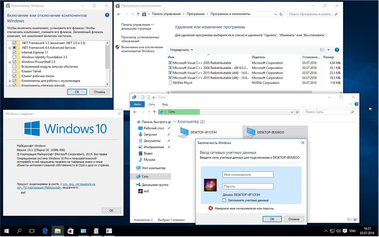Uncheck Internet Explorer 11 component
379x237 pixels.
tap(14, 52)
